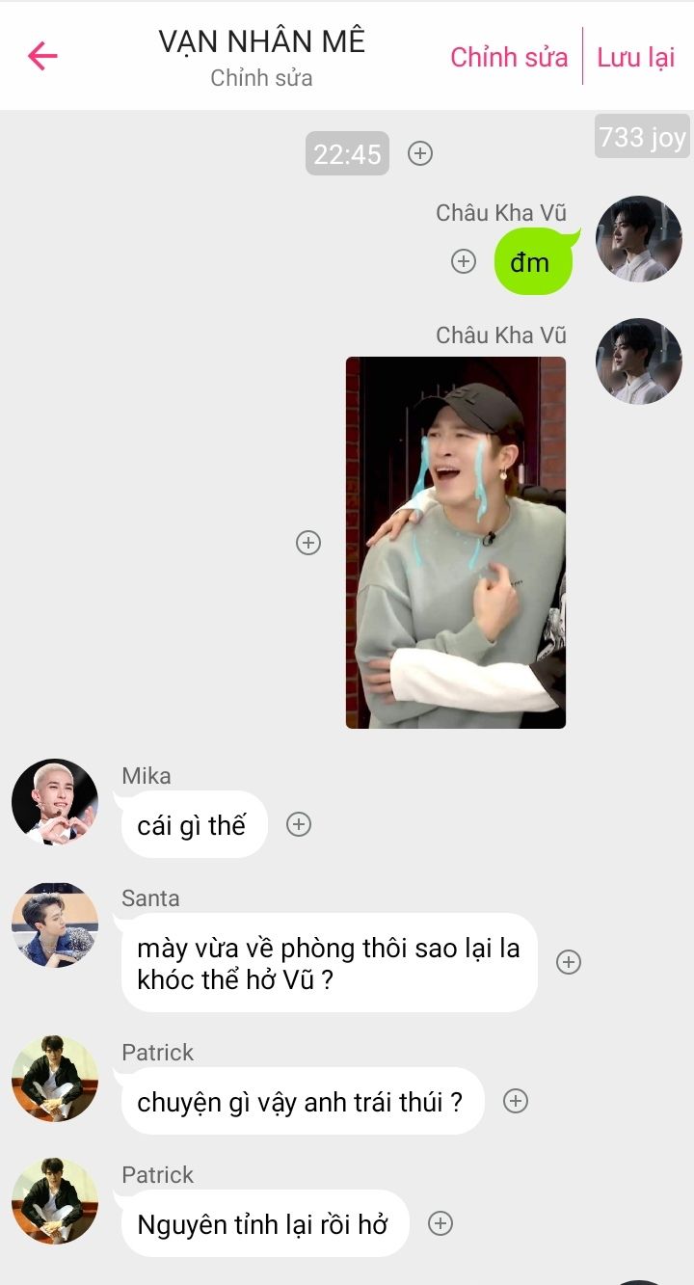The image size is (694, 1285).
Task: Click the "Chỉnh sửa" subtitle under group name
Action: point(261,78)
